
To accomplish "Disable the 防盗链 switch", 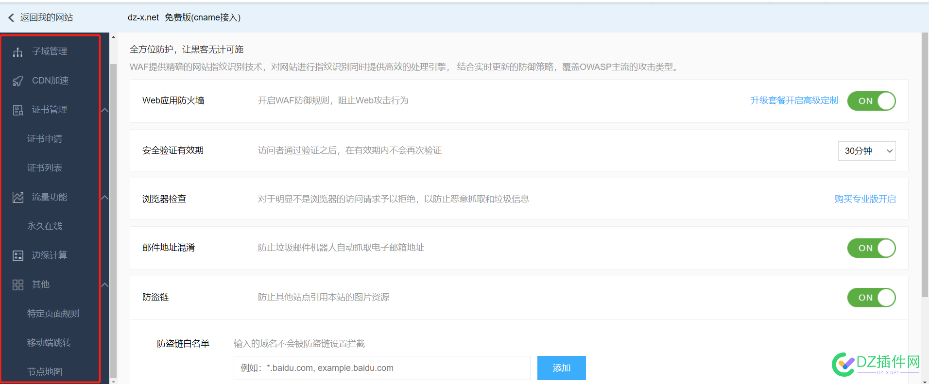I will coord(871,298).
